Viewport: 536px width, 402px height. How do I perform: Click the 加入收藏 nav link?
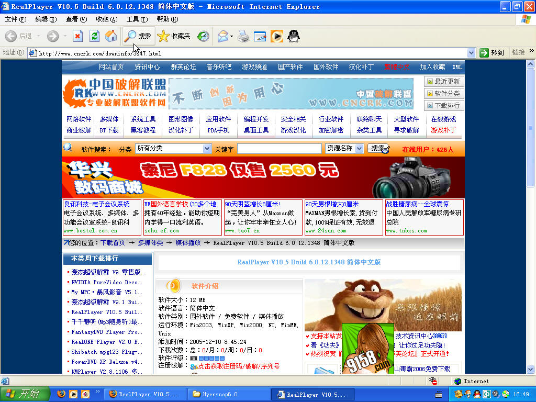pyautogui.click(x=432, y=67)
